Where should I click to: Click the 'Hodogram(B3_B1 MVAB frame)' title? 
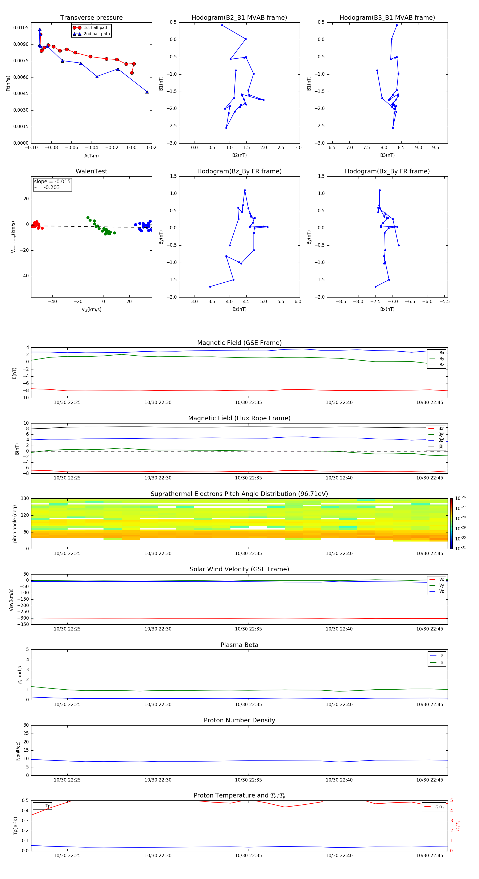387,17
